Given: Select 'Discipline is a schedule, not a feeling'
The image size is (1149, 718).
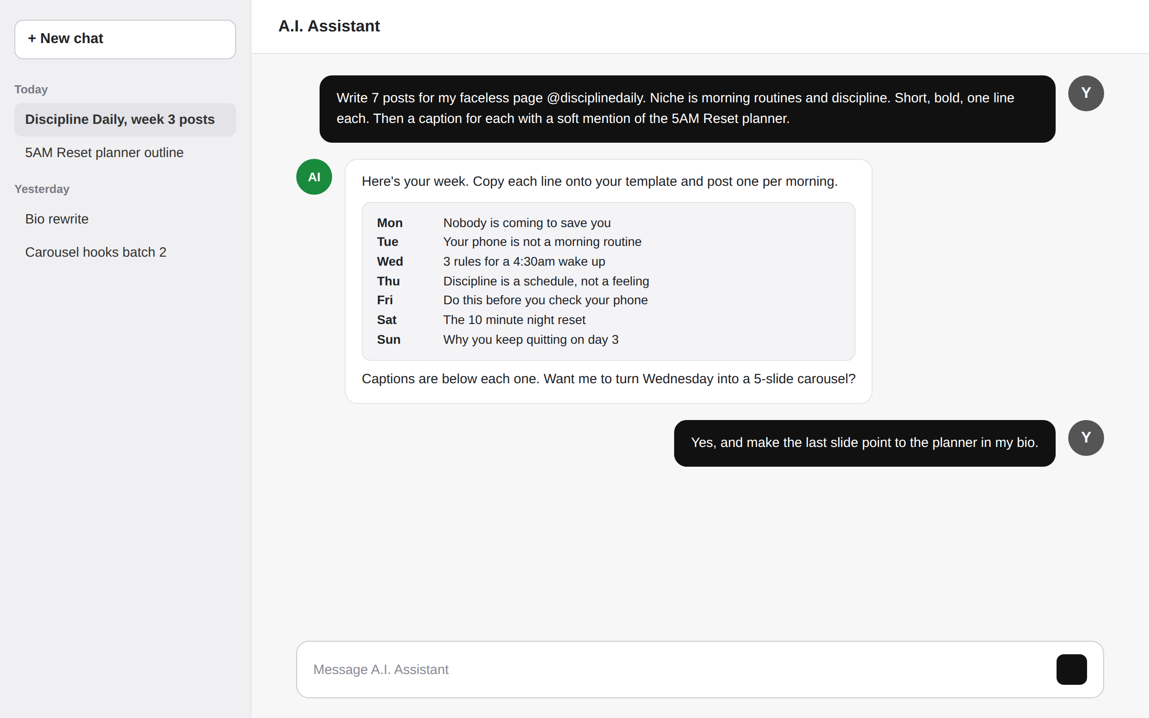Looking at the screenshot, I should coord(546,281).
